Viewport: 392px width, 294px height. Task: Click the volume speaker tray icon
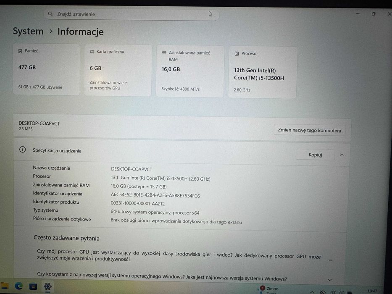[341, 292]
